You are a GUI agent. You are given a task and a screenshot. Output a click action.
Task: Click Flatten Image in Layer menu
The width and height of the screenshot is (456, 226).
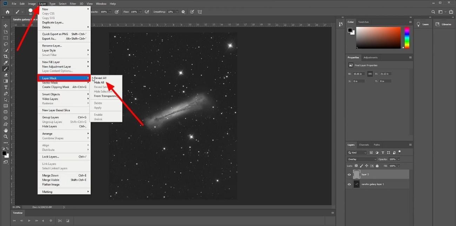click(x=51, y=184)
